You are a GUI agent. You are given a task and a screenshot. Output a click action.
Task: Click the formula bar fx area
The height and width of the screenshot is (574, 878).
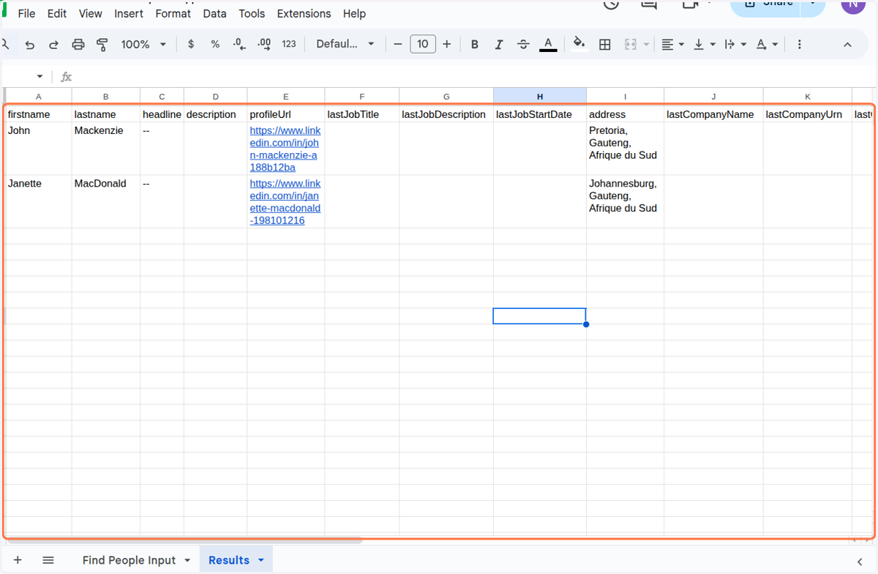(67, 77)
